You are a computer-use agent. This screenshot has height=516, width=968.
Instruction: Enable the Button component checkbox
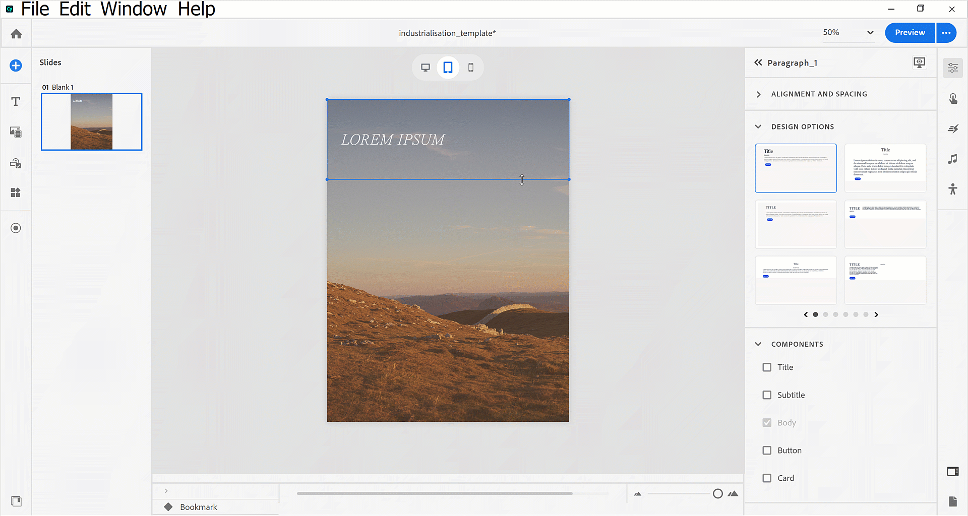pos(767,450)
